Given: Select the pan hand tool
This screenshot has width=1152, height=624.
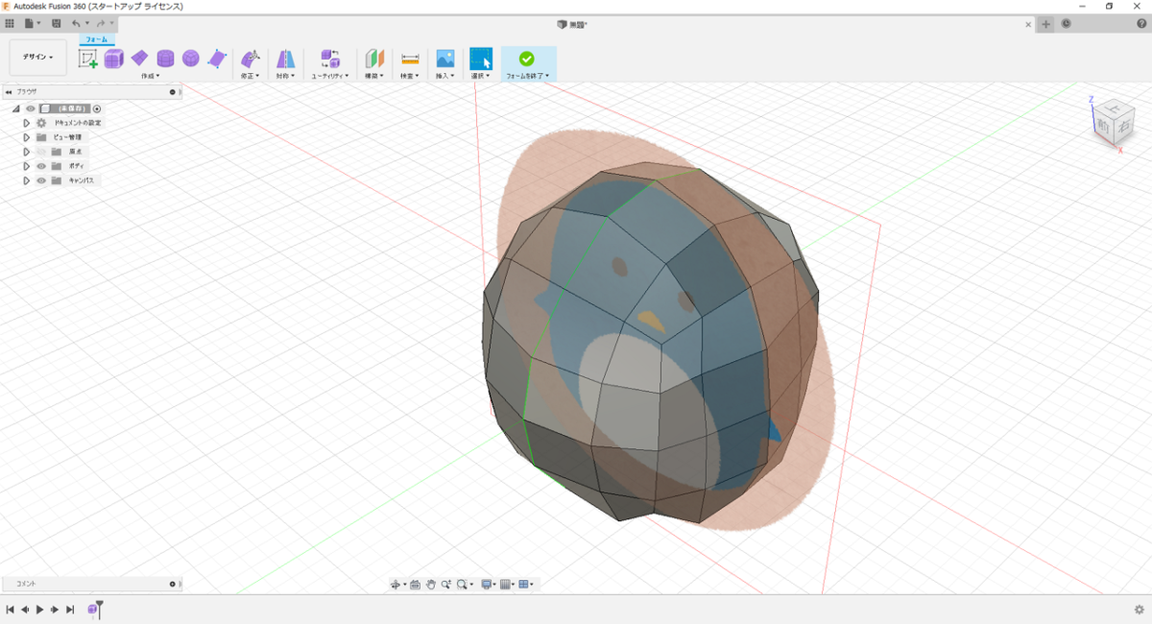Looking at the screenshot, I should click(x=431, y=584).
